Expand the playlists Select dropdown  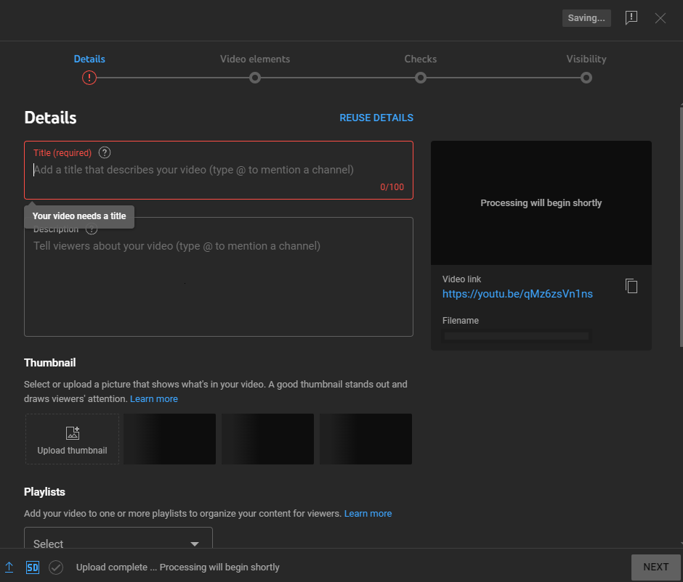pos(118,538)
